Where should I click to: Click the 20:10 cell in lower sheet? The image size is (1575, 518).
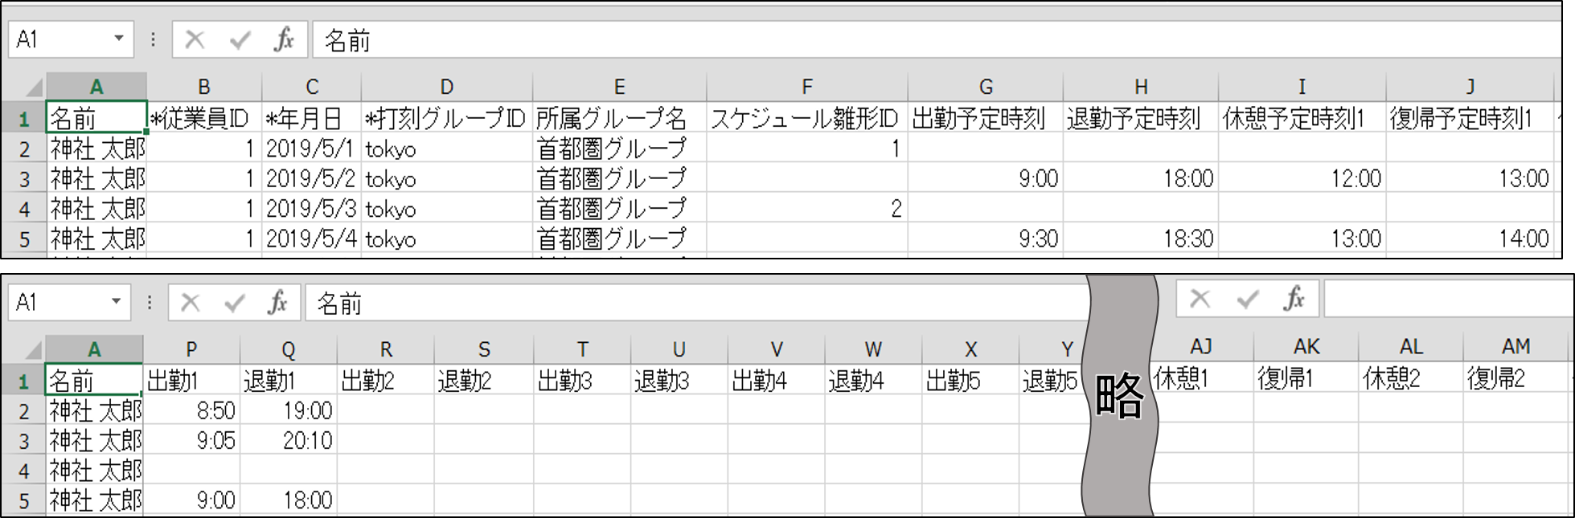(x=289, y=440)
